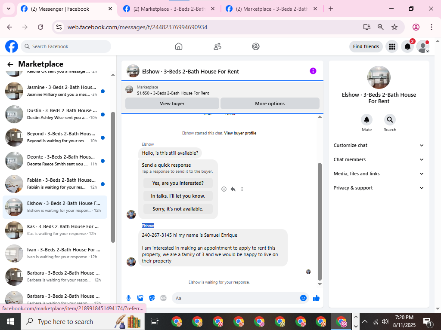Open View buyer profile link
This screenshot has height=330, width=441.
pos(240,133)
